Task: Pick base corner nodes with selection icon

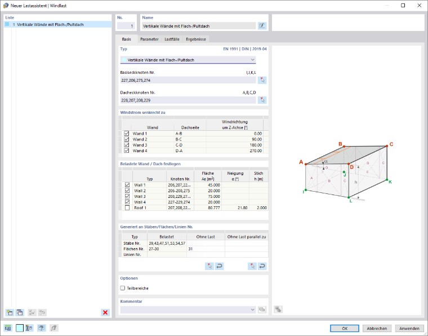Action: tap(262, 80)
